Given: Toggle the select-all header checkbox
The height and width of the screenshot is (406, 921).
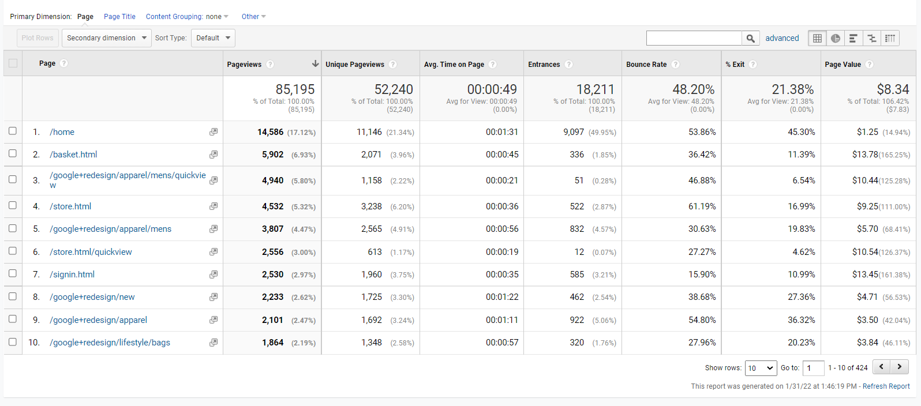Looking at the screenshot, I should click(13, 63).
